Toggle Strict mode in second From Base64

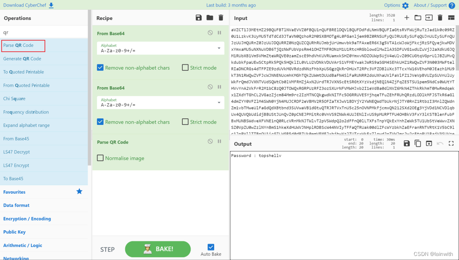point(185,122)
